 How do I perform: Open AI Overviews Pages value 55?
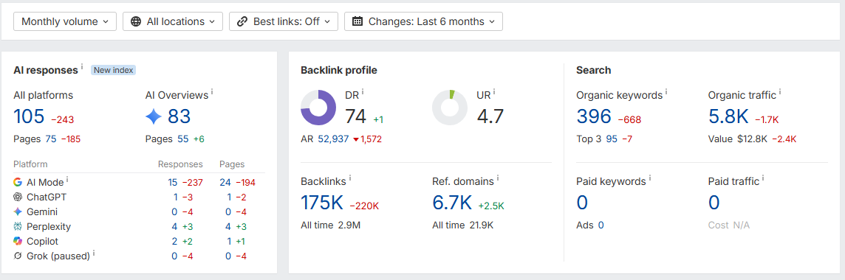(183, 139)
